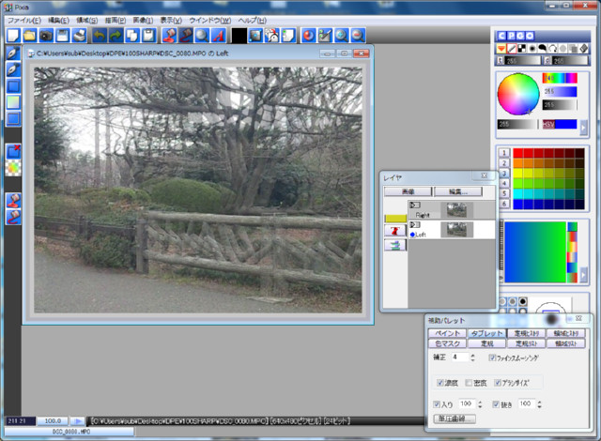Viewport: 601px width, 441px height.
Task: Click the 筆圧曲線 button
Action: (455, 418)
